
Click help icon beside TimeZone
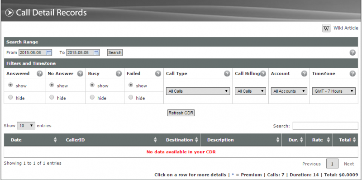point(352,74)
